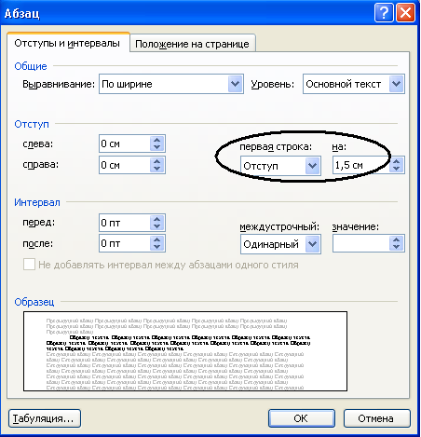
Task: Open the первая строка dropdown arrow
Action: coord(313,166)
